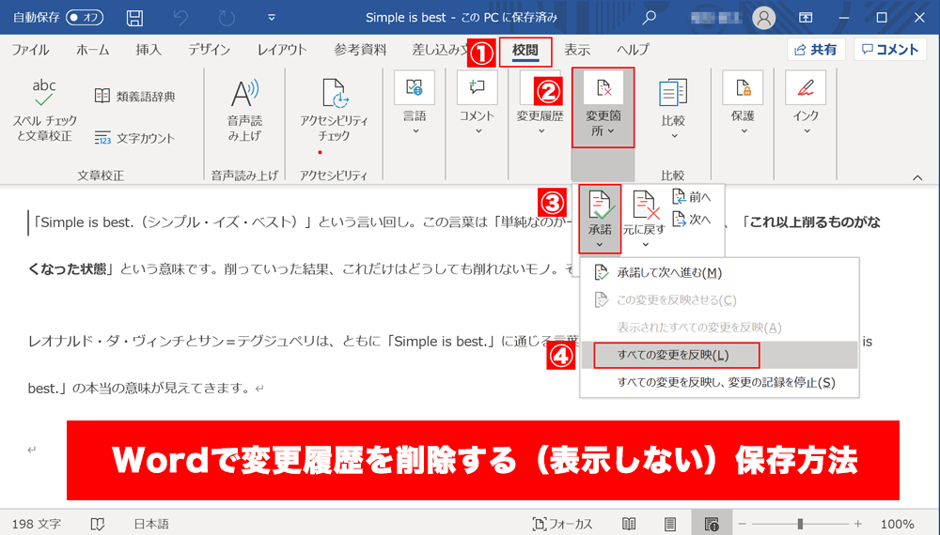Open the user account avatar
940x535 pixels.
pos(763,18)
